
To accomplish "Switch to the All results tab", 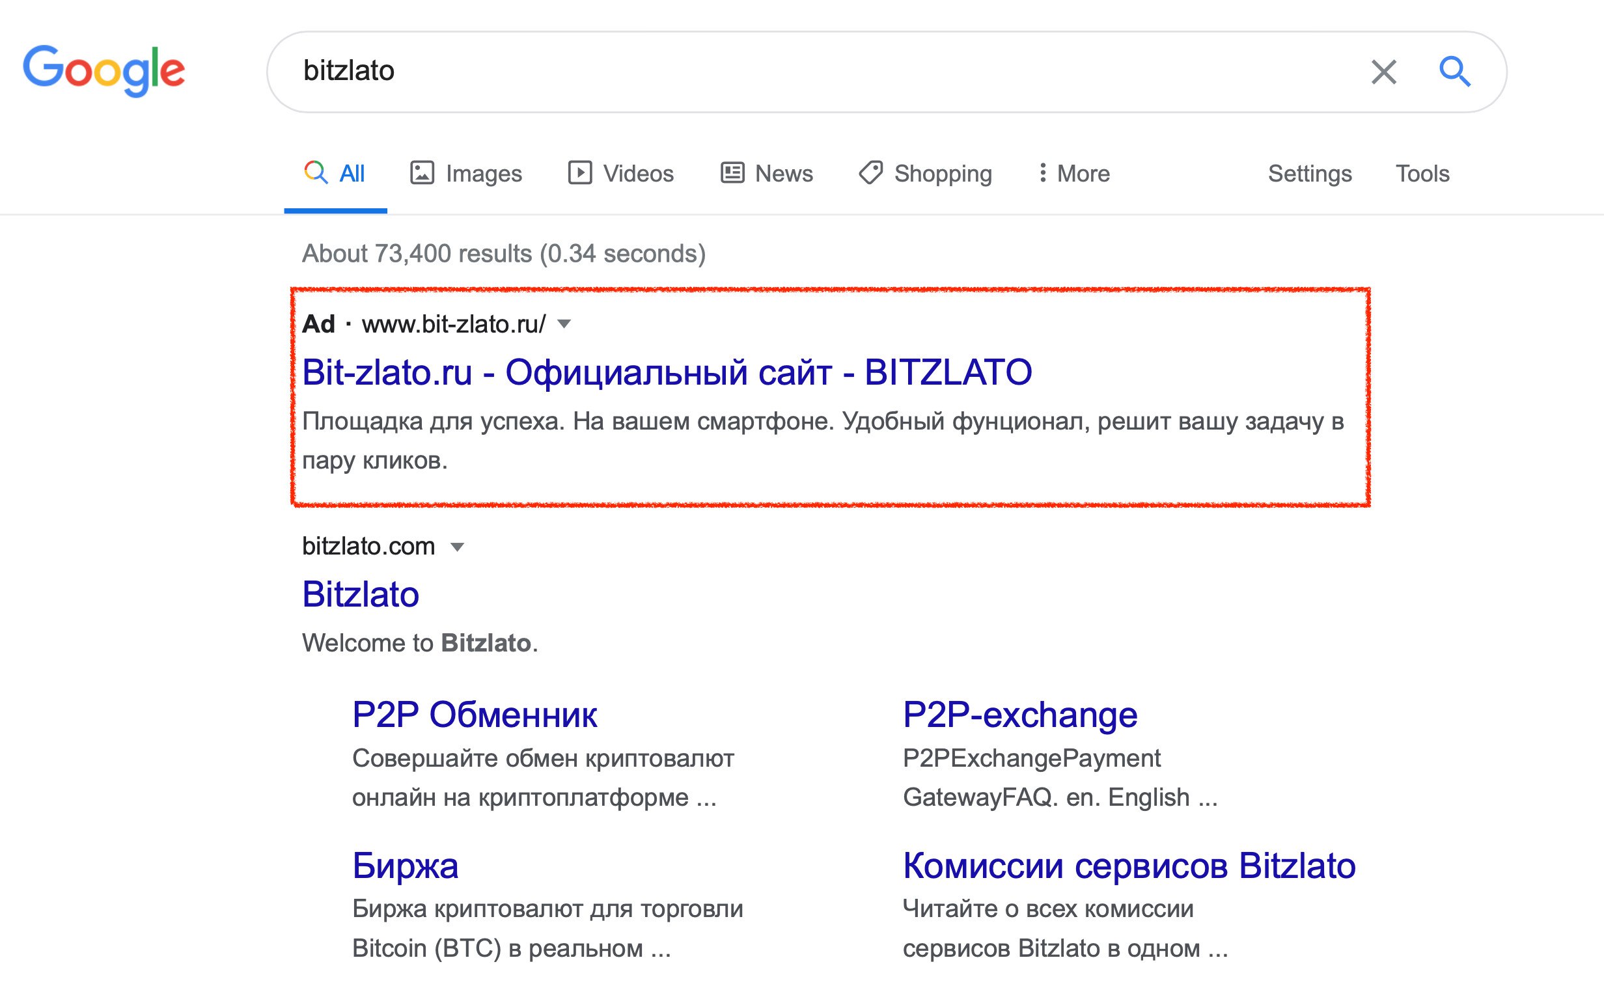I will click(x=351, y=174).
